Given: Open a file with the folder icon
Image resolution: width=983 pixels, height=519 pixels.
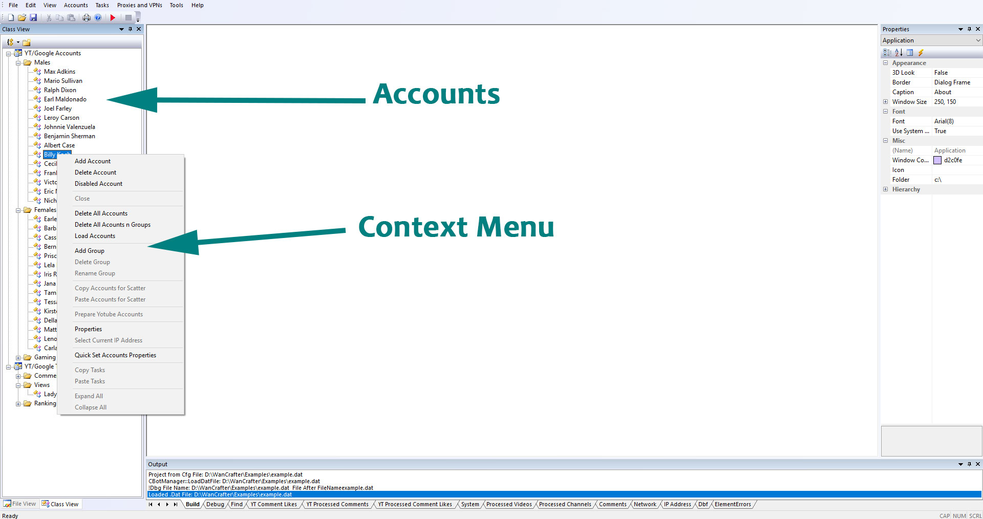Looking at the screenshot, I should tap(22, 17).
